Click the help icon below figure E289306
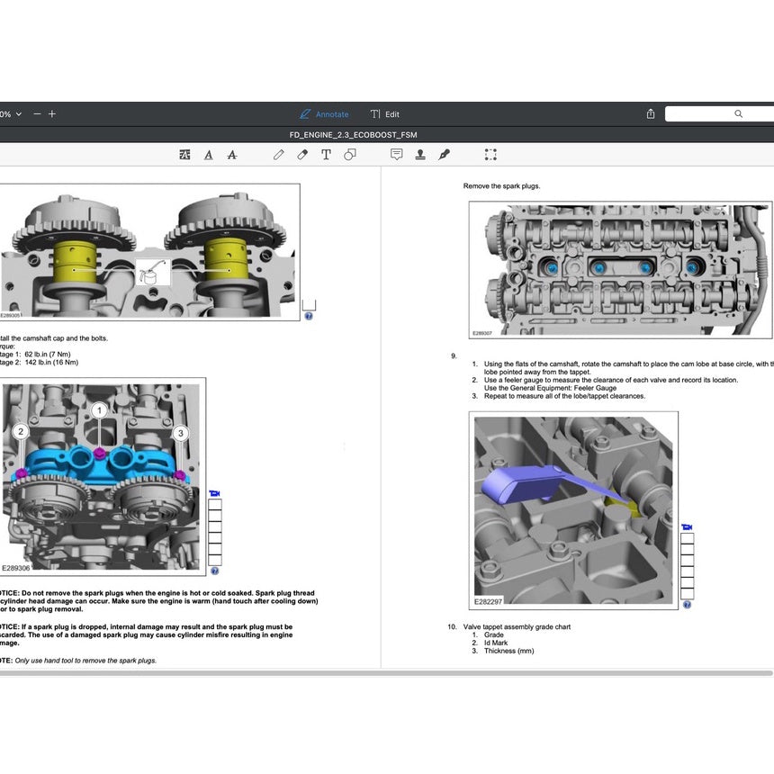774x774 pixels. point(213,571)
